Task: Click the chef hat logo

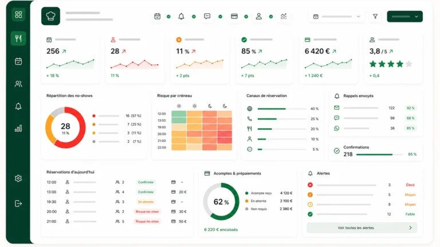Action: coord(51,16)
